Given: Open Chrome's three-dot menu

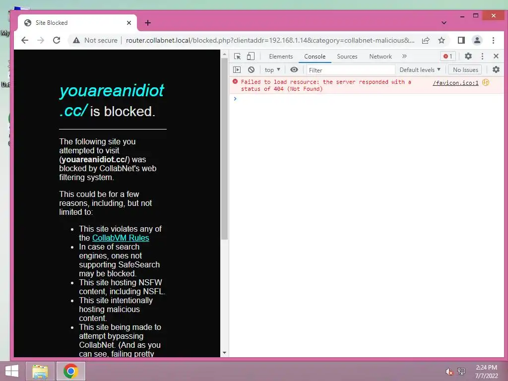Looking at the screenshot, I should coord(493,40).
